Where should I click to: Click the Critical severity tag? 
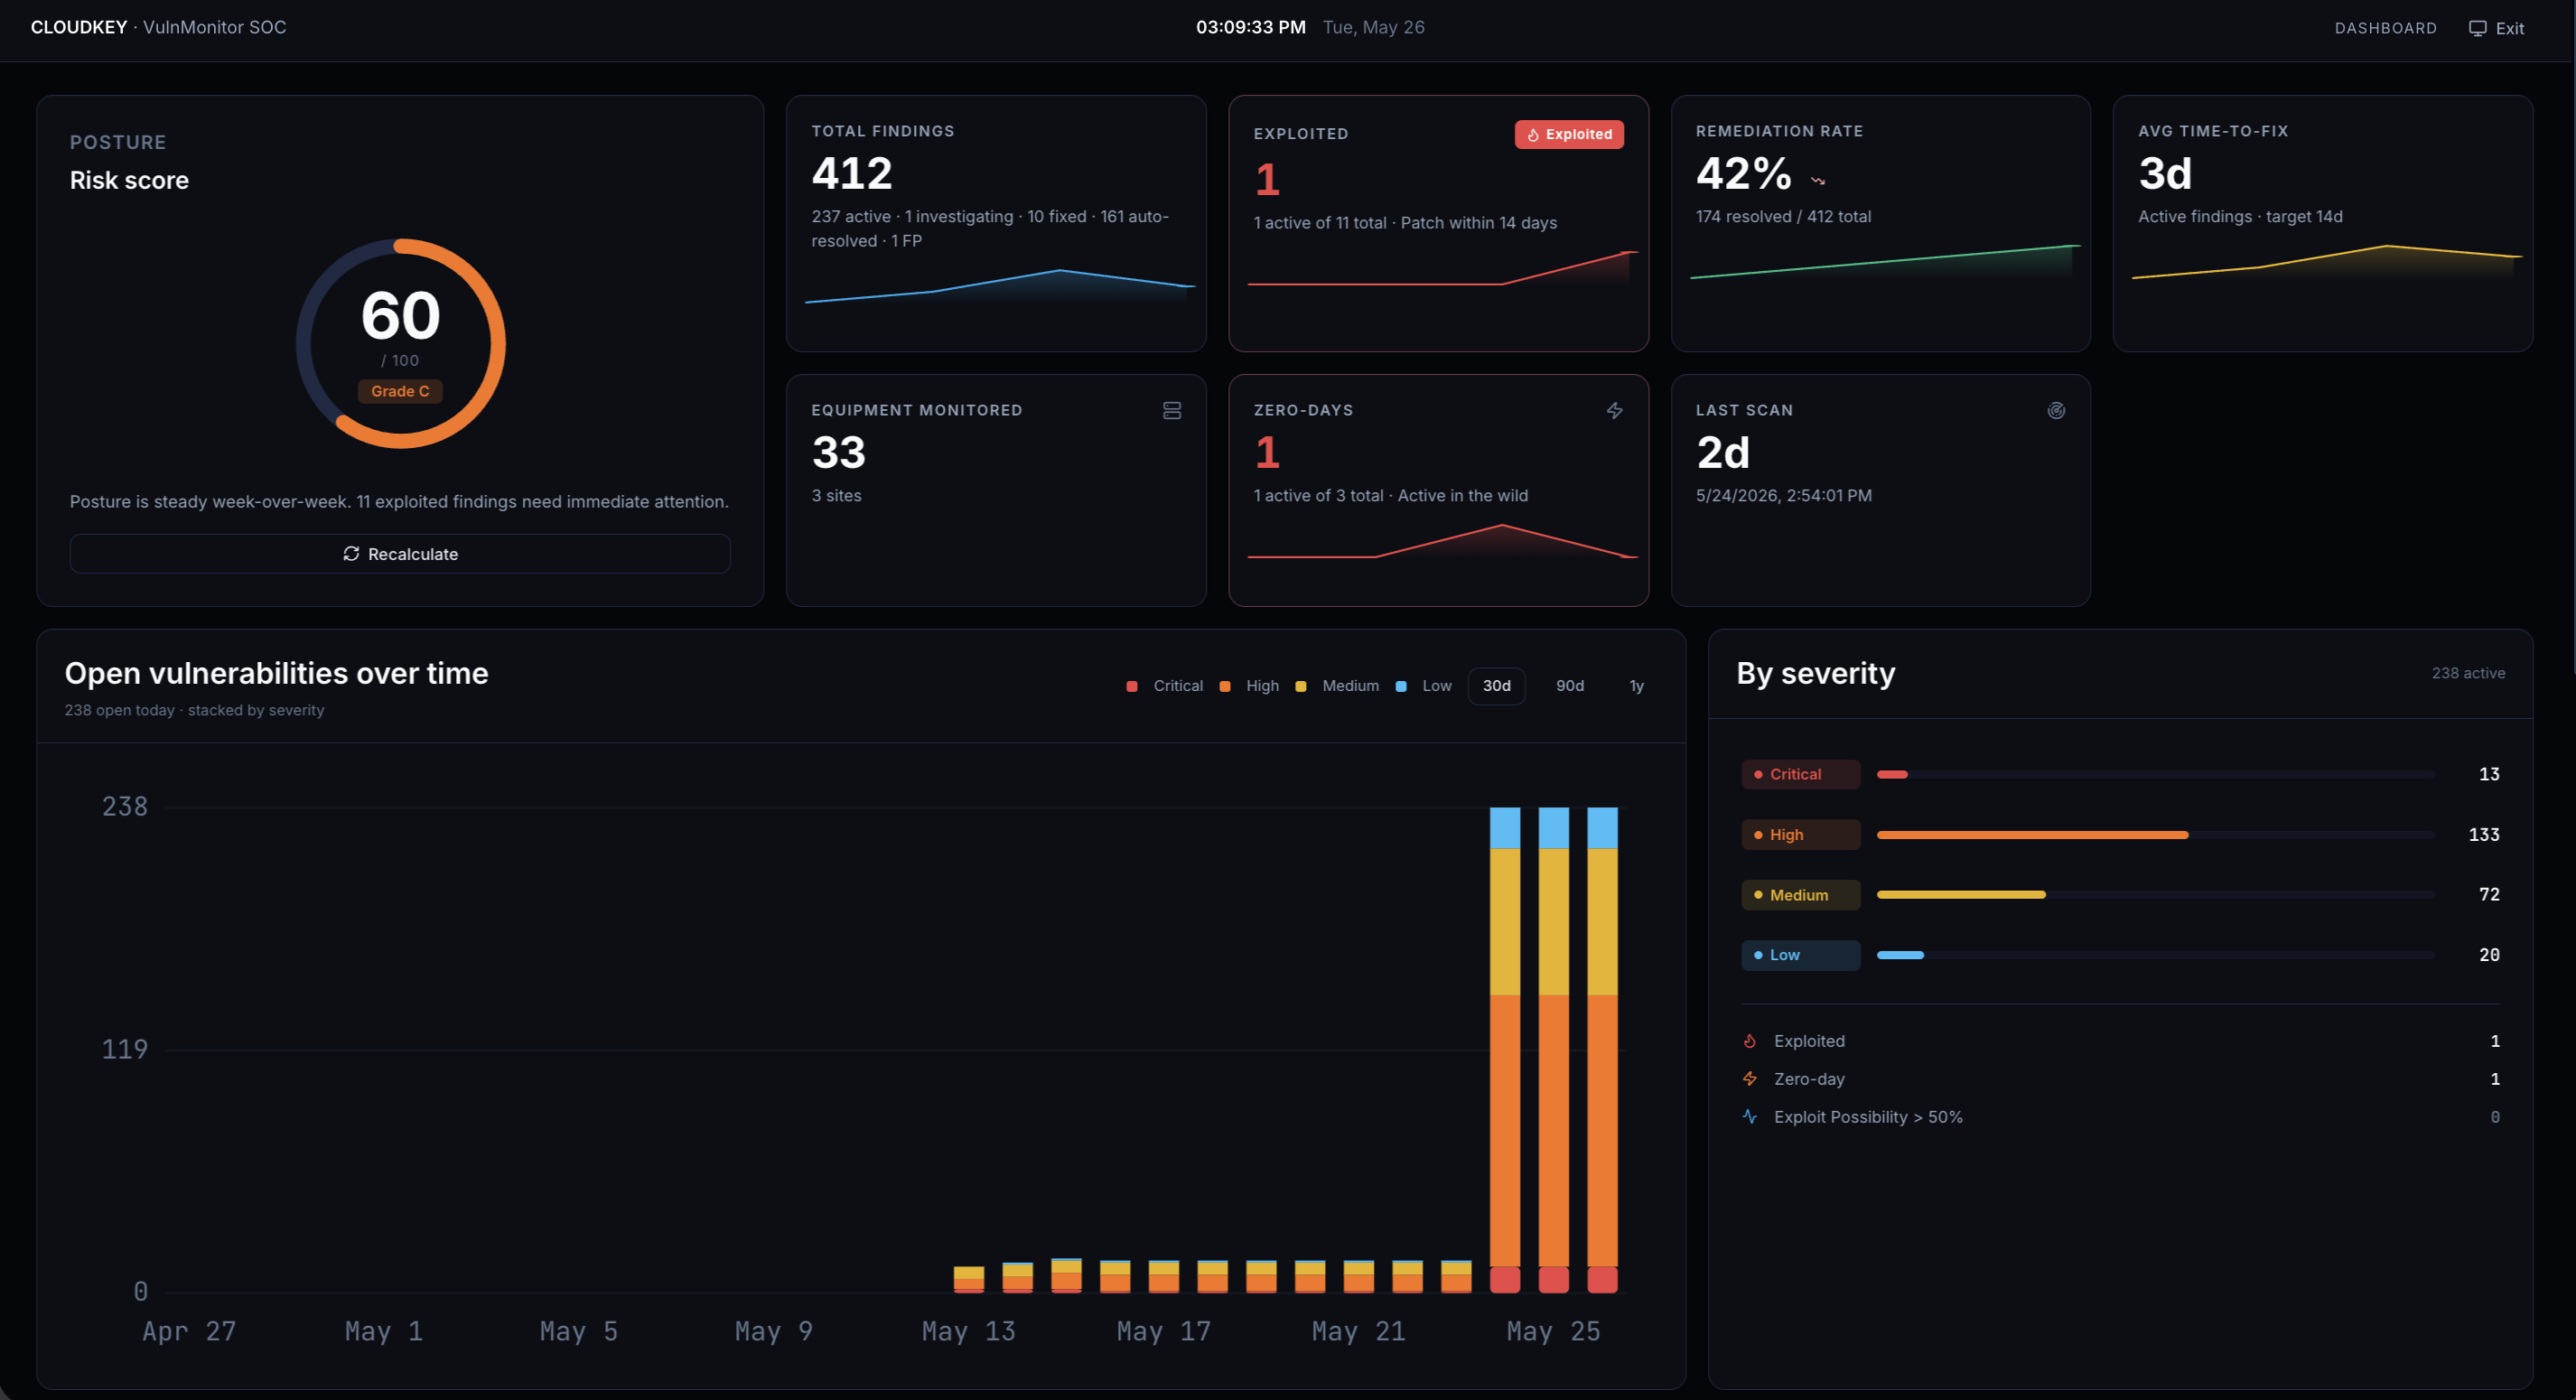pyautogui.click(x=1800, y=774)
